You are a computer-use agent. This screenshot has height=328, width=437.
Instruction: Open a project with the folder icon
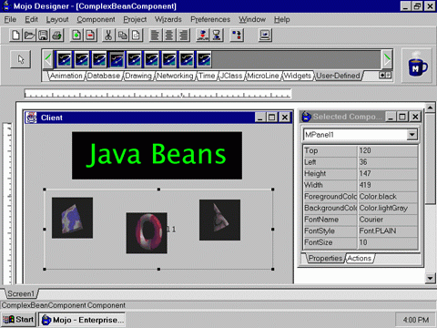coord(29,36)
